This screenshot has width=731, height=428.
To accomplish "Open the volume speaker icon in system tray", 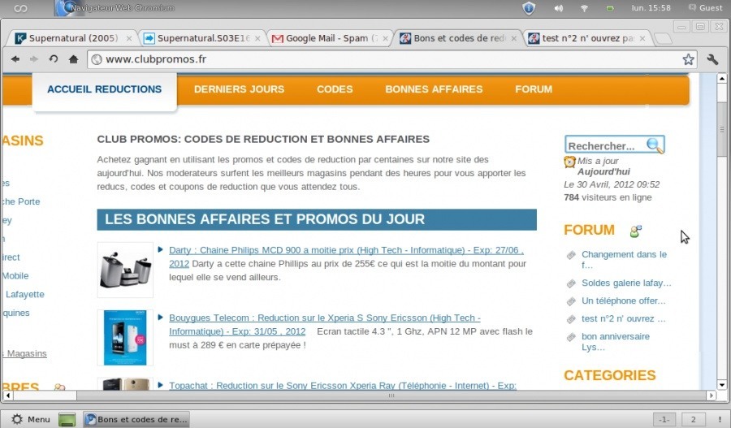I will tap(558, 8).
